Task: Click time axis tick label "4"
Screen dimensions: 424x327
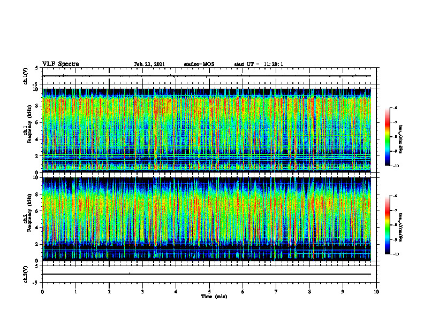Action: (x=176, y=292)
